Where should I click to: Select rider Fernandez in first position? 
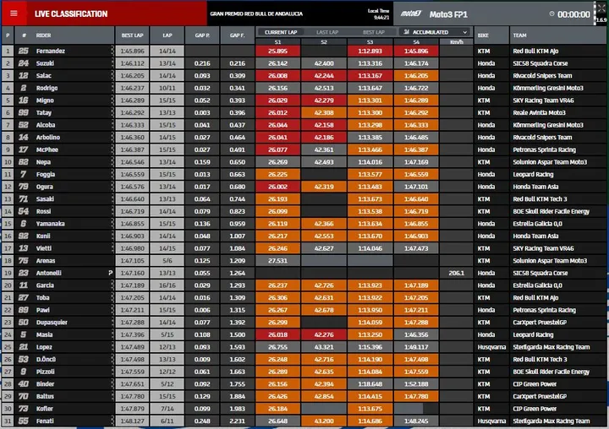point(304,51)
